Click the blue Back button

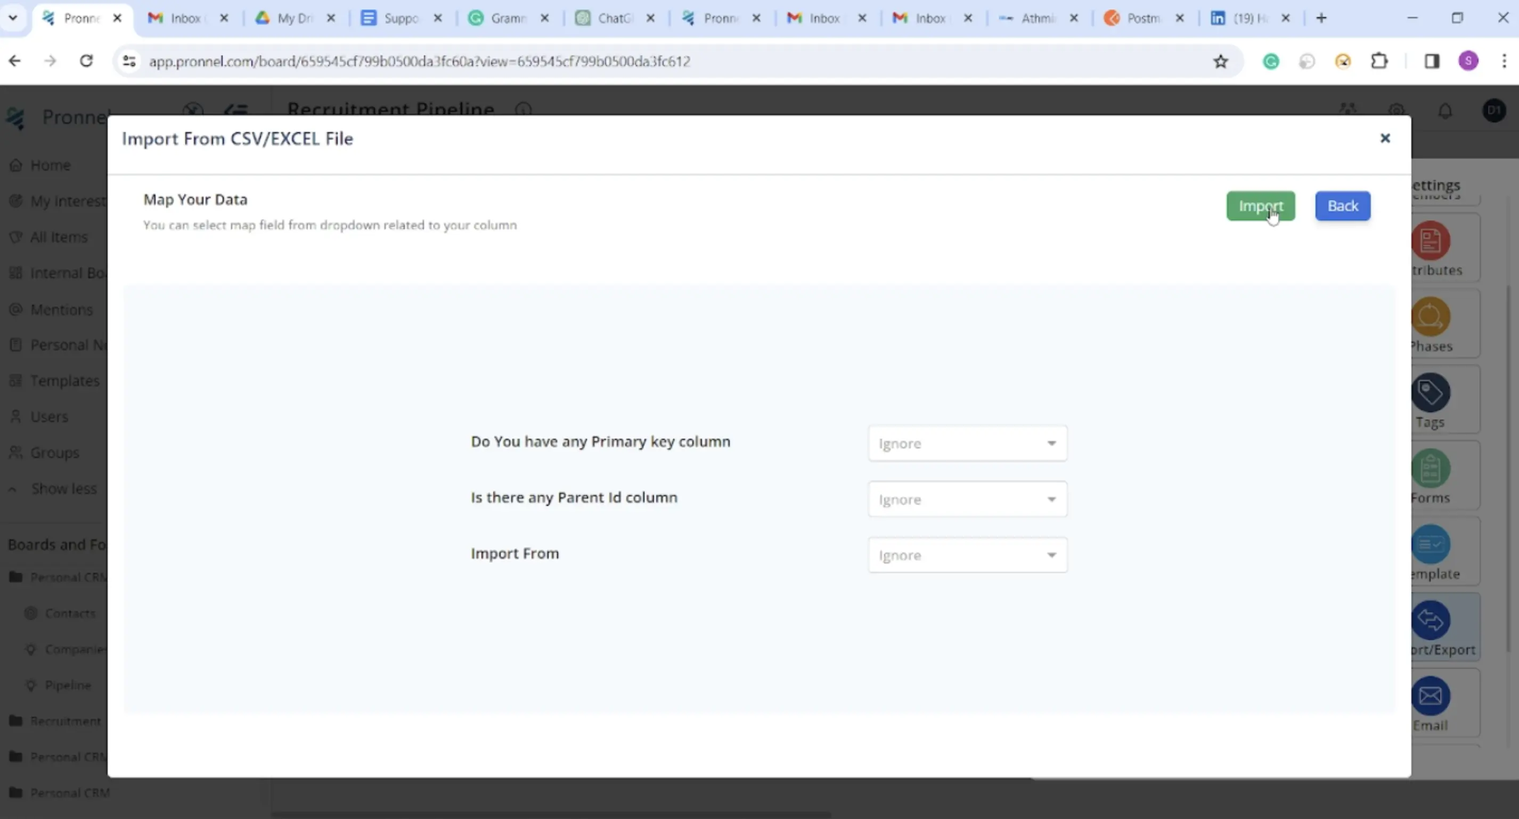[x=1343, y=206]
